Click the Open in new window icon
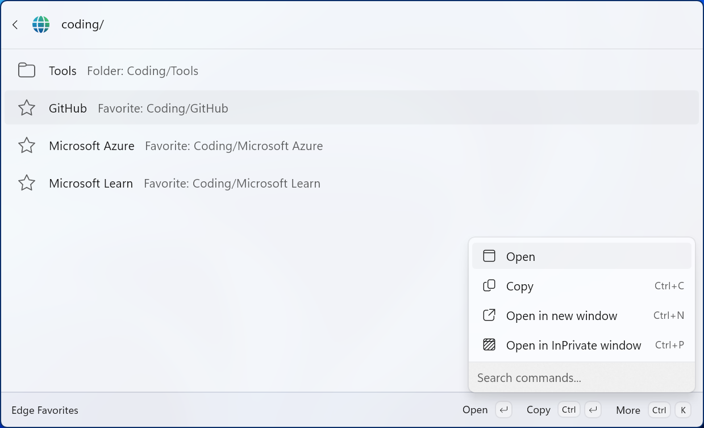This screenshot has width=704, height=428. 489,315
